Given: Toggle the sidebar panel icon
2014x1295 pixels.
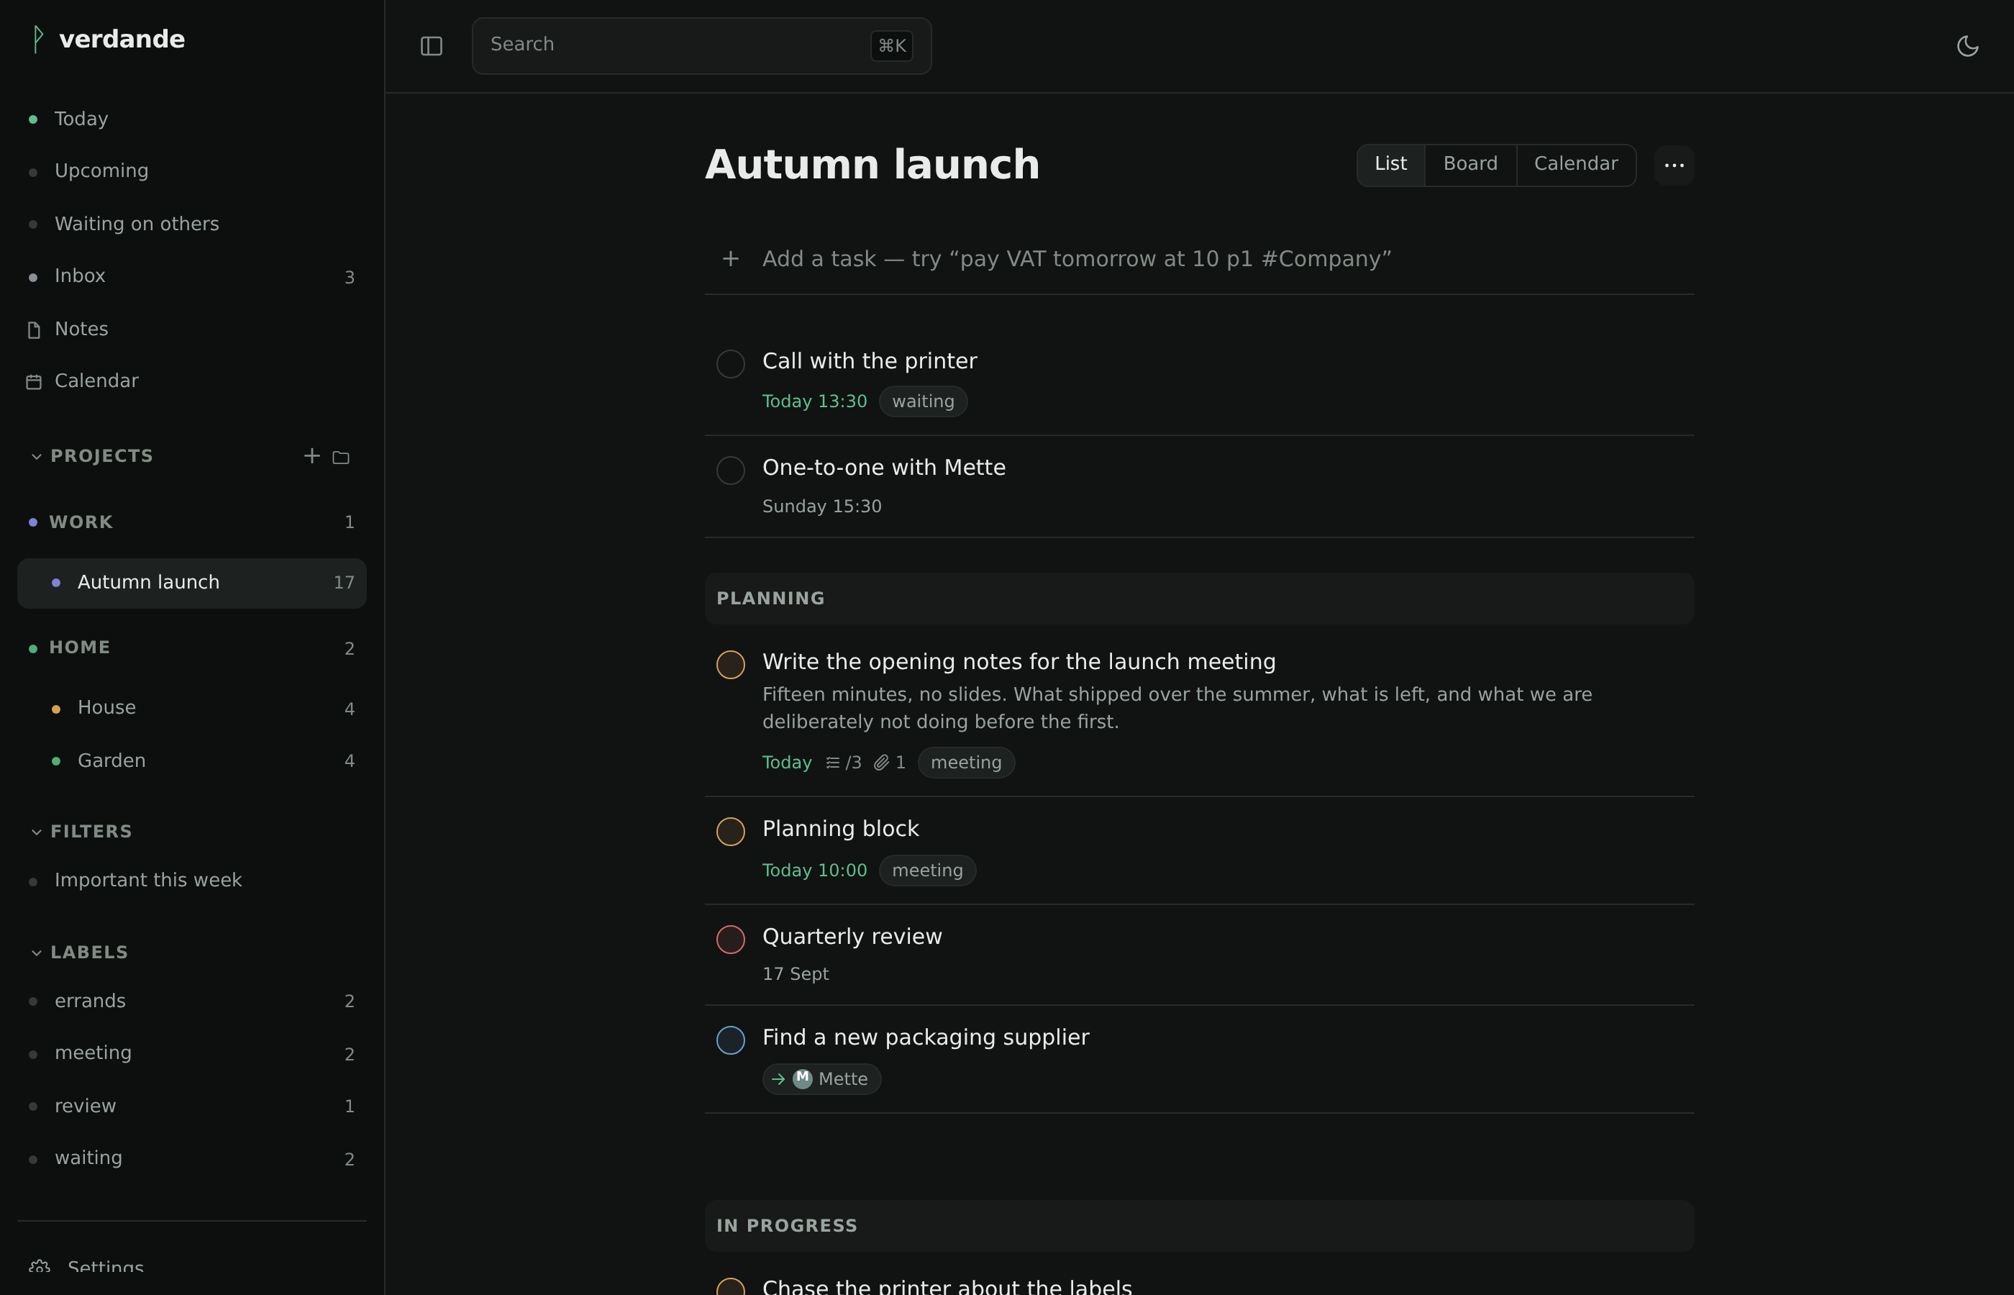Looking at the screenshot, I should [431, 46].
